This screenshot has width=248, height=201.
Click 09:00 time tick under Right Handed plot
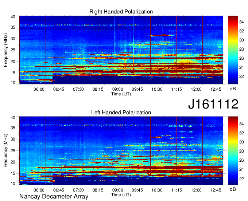(x=118, y=89)
